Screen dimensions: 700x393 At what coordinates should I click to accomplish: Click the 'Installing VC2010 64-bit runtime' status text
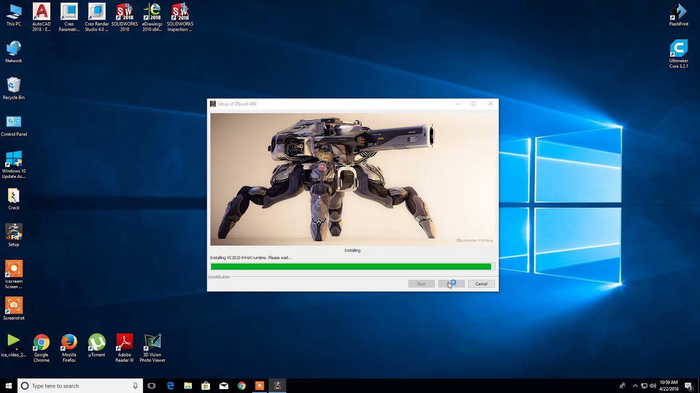251,258
